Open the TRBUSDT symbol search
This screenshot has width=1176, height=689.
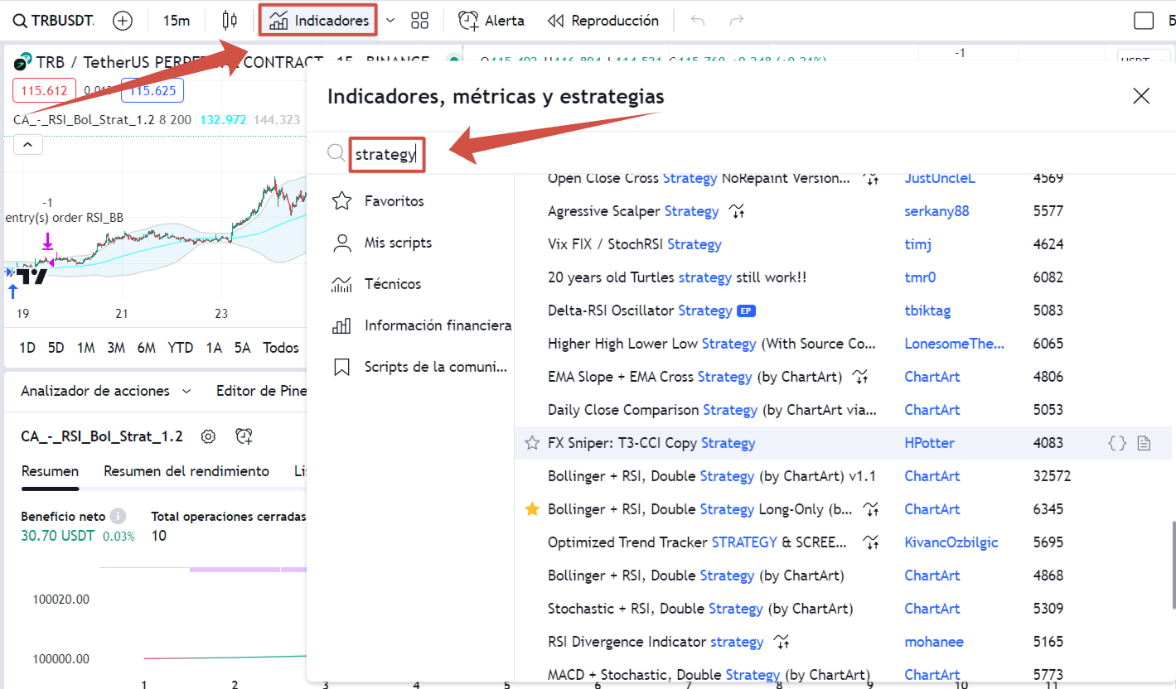54,21
